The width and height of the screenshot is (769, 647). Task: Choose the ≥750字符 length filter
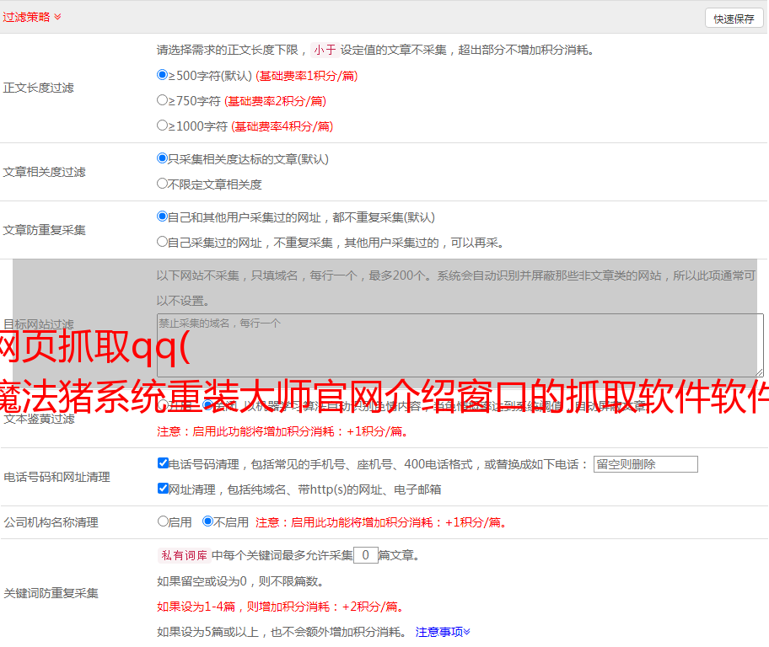(163, 100)
